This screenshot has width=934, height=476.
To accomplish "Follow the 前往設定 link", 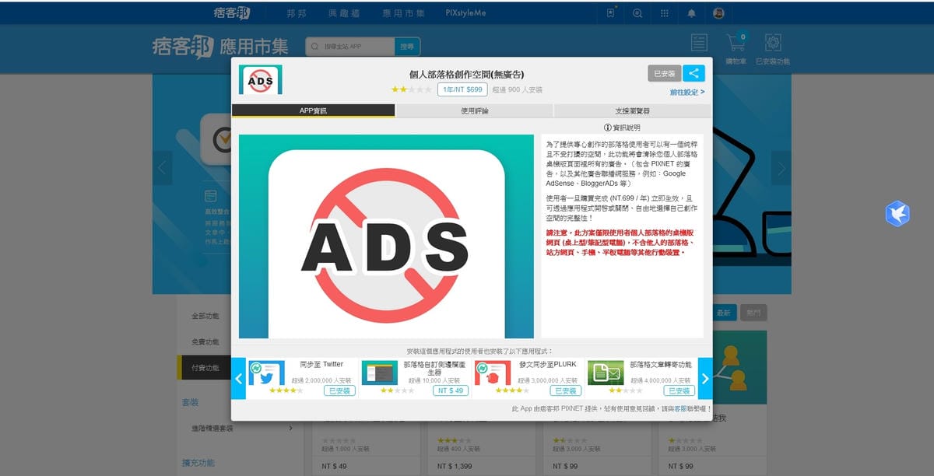I will [687, 92].
